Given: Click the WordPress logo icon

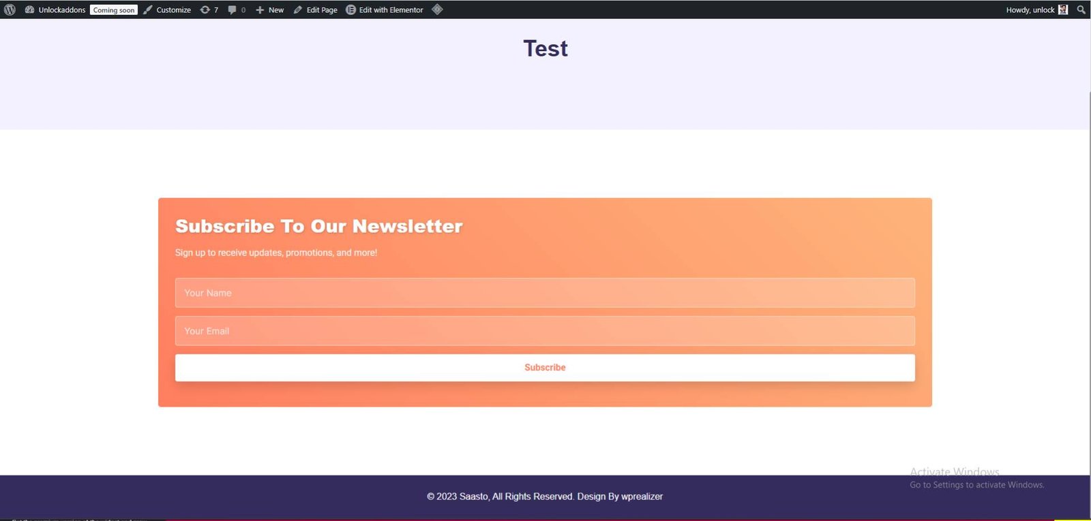Looking at the screenshot, I should click(10, 10).
